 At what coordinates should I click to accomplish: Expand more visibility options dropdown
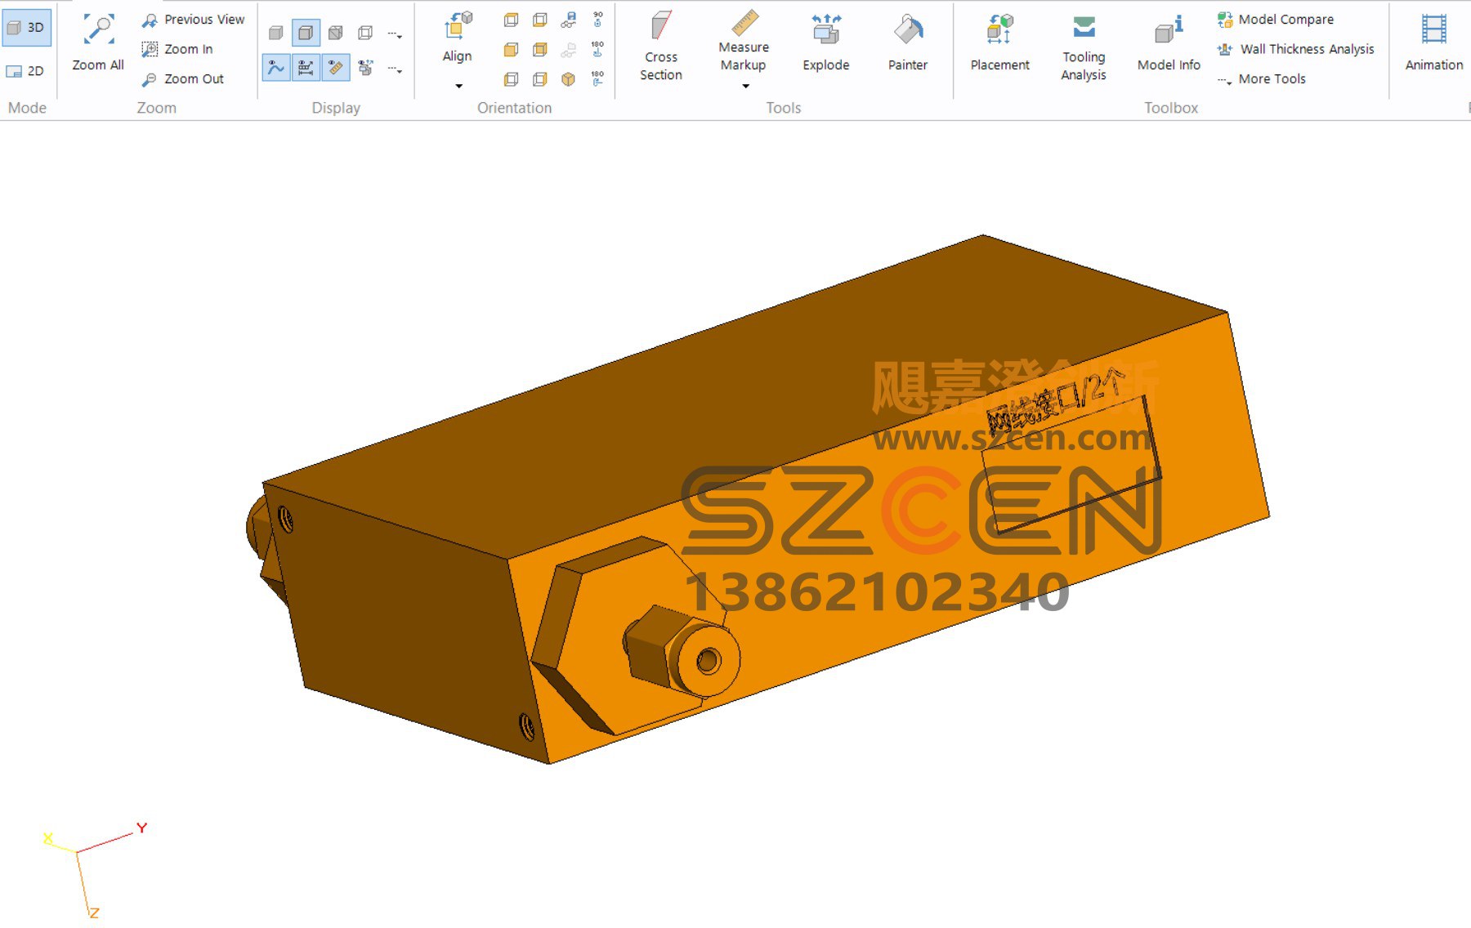[395, 70]
